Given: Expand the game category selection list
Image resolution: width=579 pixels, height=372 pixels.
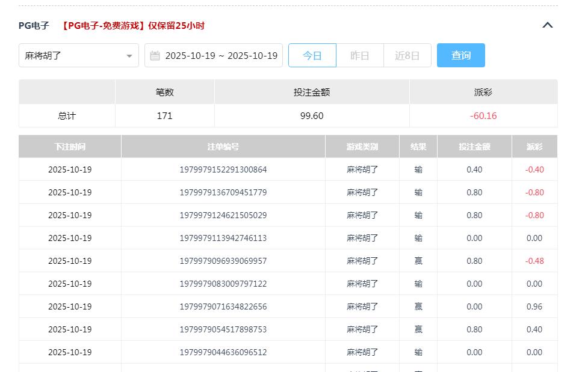Looking at the screenshot, I should tap(78, 55).
